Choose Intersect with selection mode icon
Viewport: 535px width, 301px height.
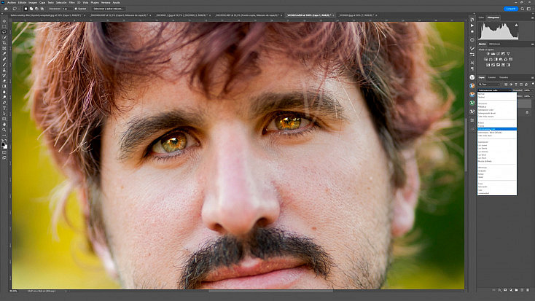coord(42,9)
